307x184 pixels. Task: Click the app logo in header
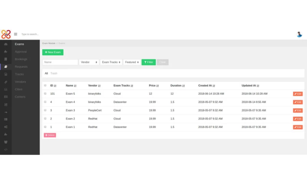tap(6, 34)
